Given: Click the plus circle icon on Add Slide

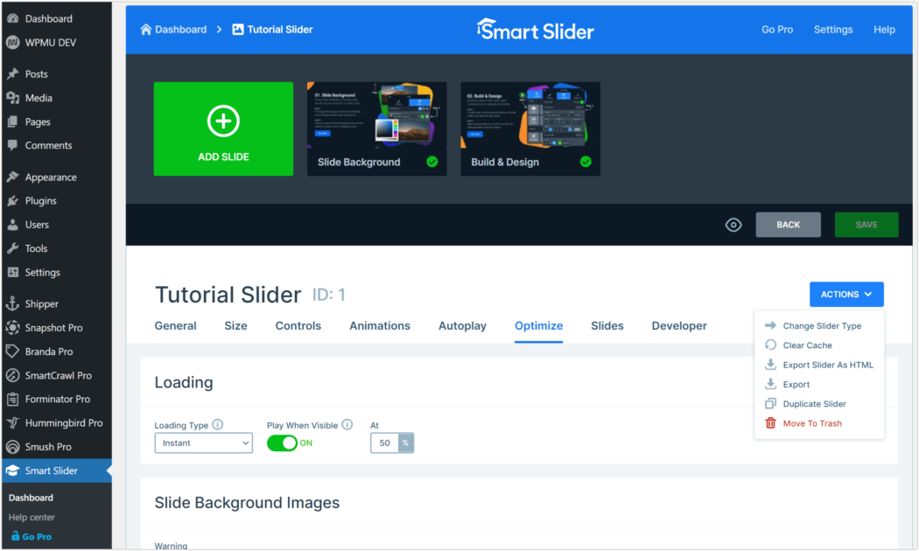Looking at the screenshot, I should tap(223, 122).
